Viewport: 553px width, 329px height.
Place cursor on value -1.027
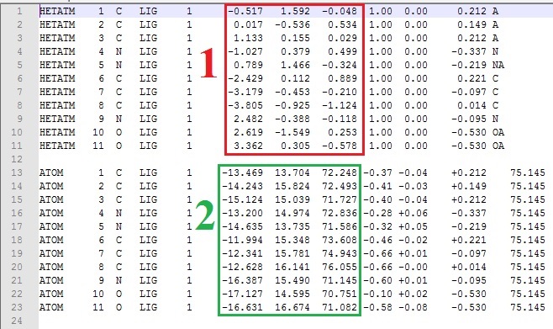[x=245, y=51]
